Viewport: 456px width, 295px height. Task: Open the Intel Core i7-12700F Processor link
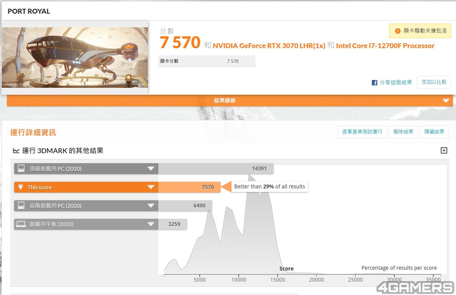(x=385, y=45)
